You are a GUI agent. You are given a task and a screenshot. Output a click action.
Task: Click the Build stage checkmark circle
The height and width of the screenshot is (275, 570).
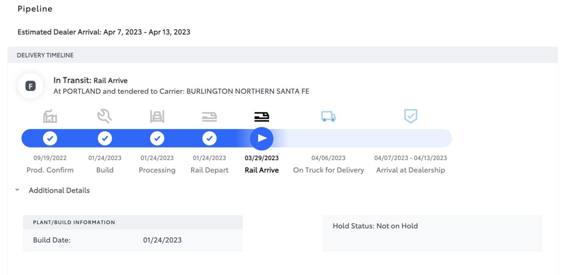coord(105,138)
